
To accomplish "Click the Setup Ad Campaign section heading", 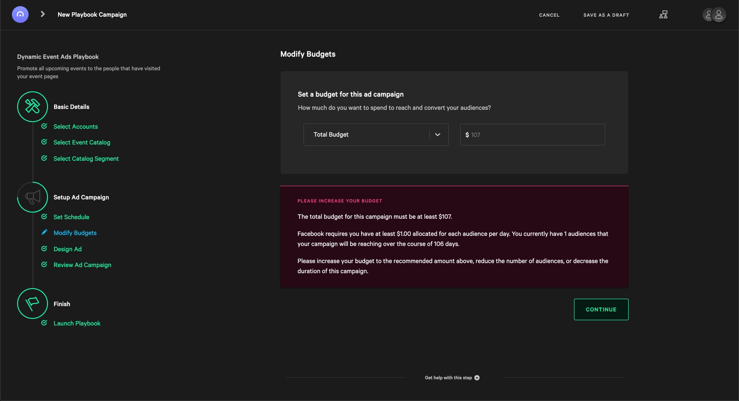I will click(81, 197).
